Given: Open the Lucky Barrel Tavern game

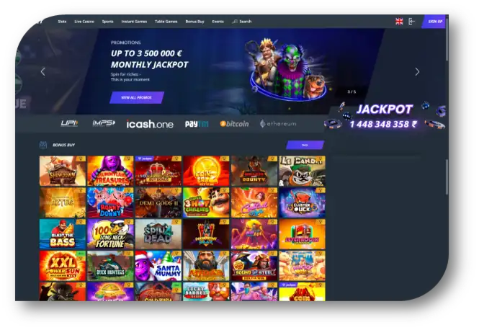Looking at the screenshot, I should point(206,292).
